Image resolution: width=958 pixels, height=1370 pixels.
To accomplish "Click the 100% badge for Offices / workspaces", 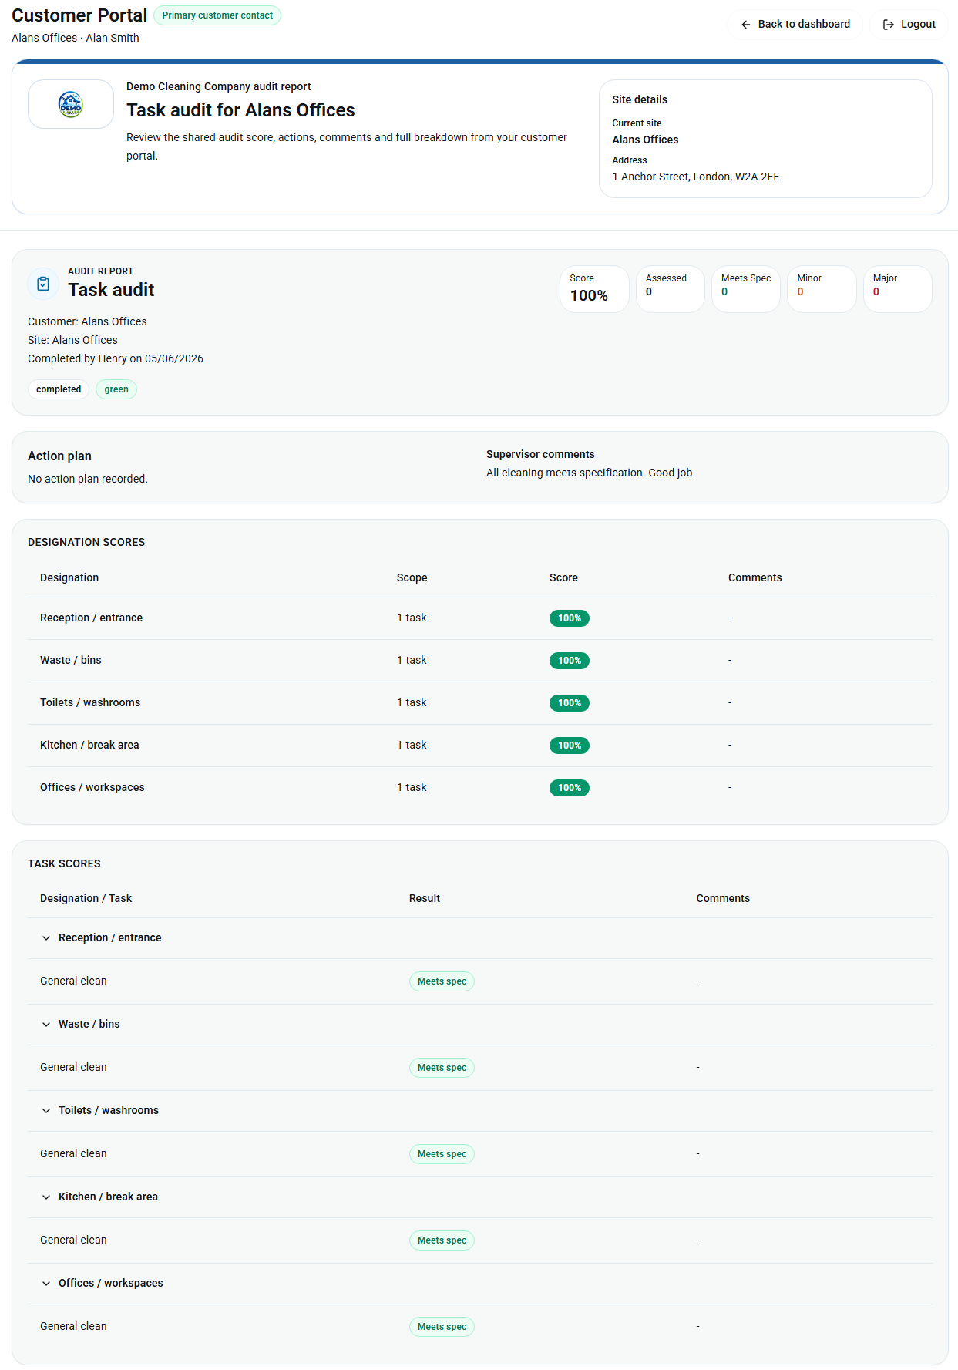I will (570, 788).
